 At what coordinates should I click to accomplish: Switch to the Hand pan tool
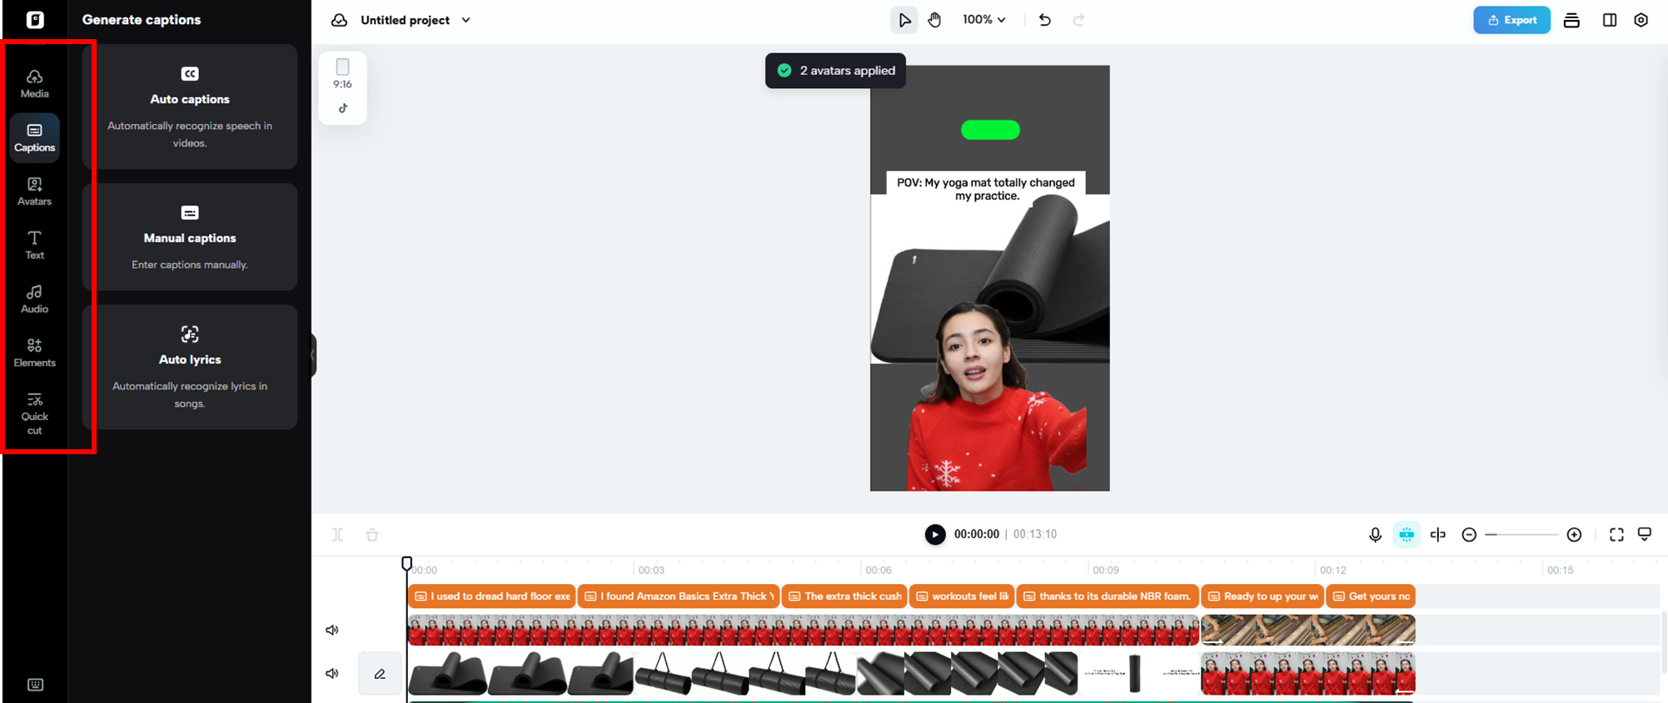click(935, 20)
